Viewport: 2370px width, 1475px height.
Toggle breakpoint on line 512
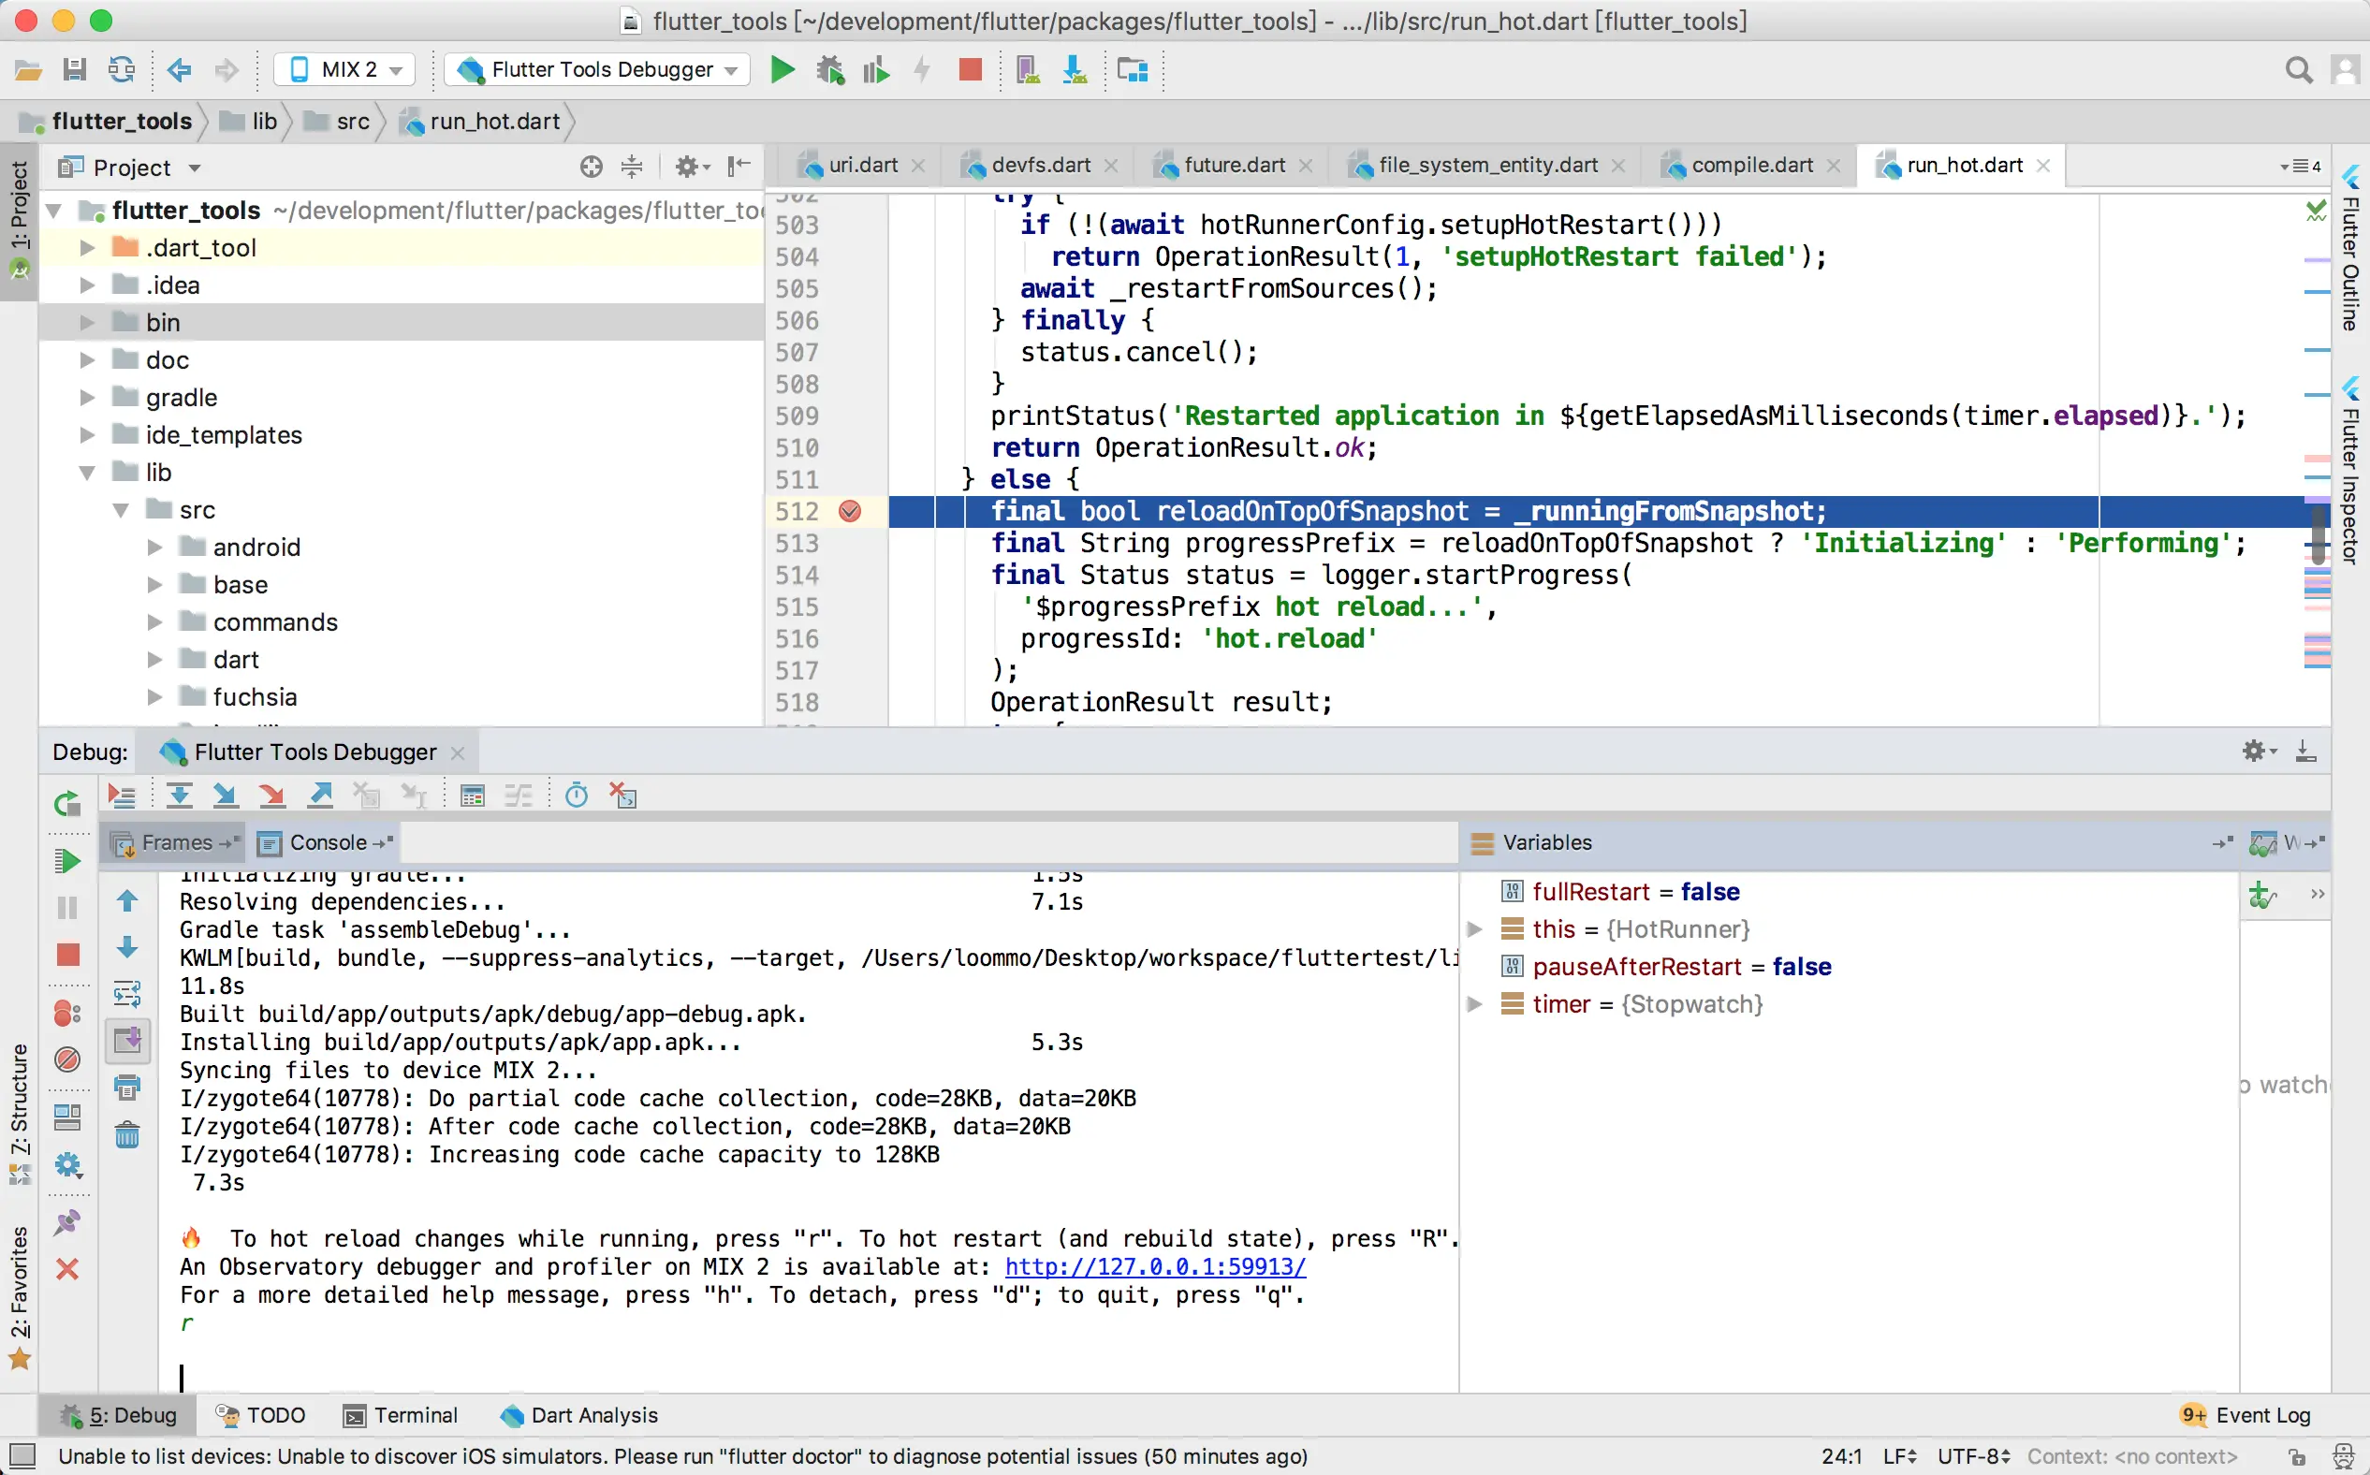click(850, 511)
